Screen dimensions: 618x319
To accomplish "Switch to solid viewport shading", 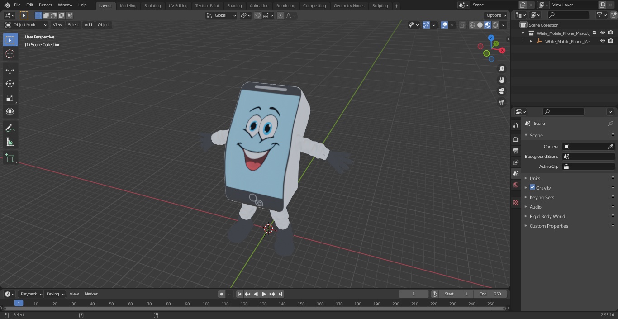I will point(480,25).
